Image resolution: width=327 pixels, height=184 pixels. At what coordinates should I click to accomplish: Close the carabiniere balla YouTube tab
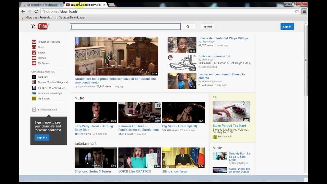pos(104,5)
